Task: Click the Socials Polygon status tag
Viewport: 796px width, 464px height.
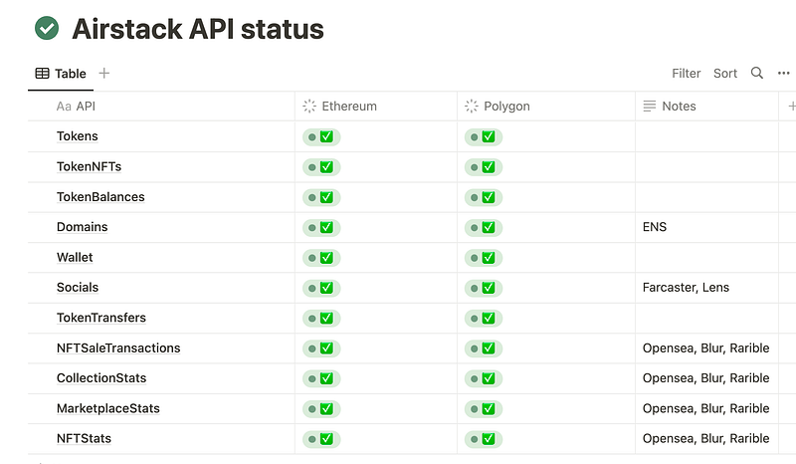Action: pos(484,288)
